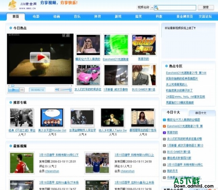Open the green Eyeshield21 video thumbnail
The image size is (218, 190).
click(x=116, y=45)
